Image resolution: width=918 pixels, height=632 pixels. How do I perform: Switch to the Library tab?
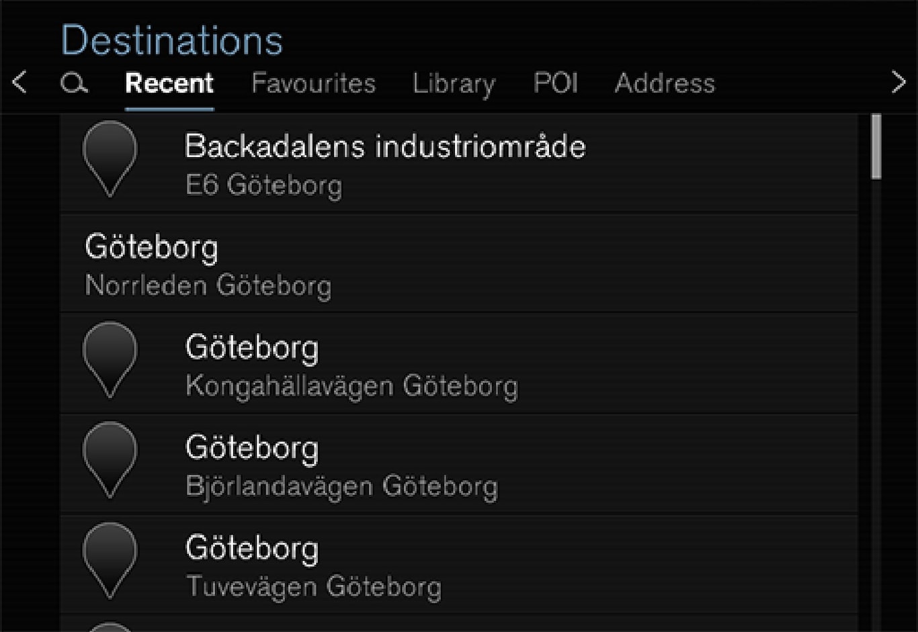[454, 84]
